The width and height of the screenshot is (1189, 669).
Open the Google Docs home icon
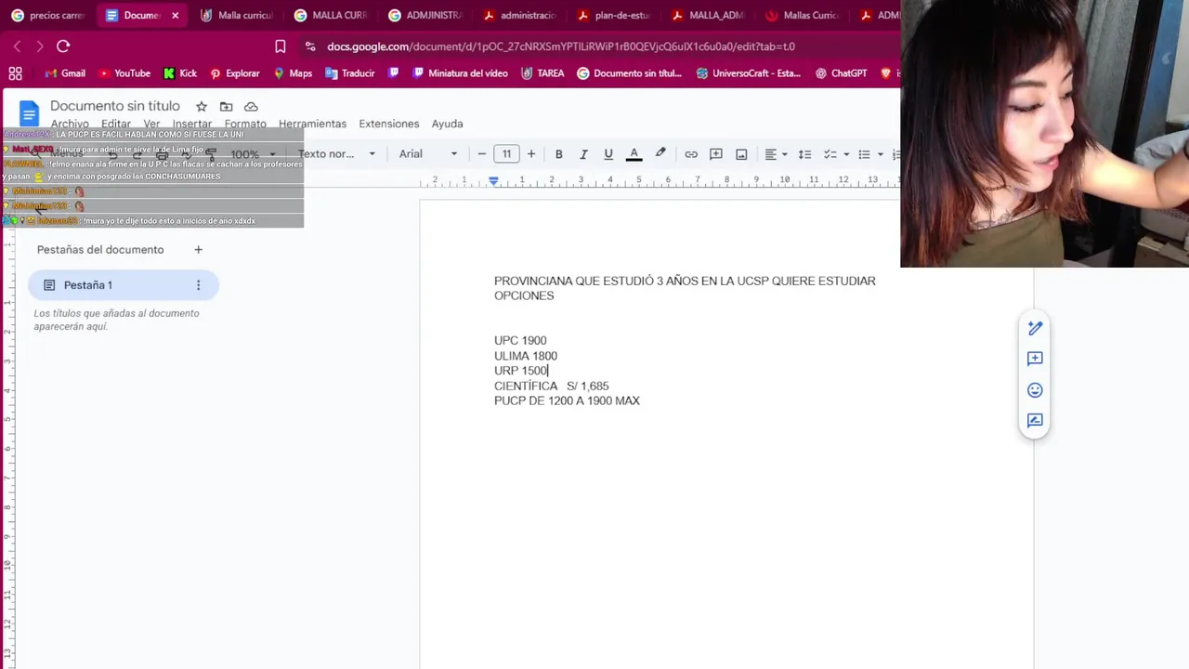[29, 114]
